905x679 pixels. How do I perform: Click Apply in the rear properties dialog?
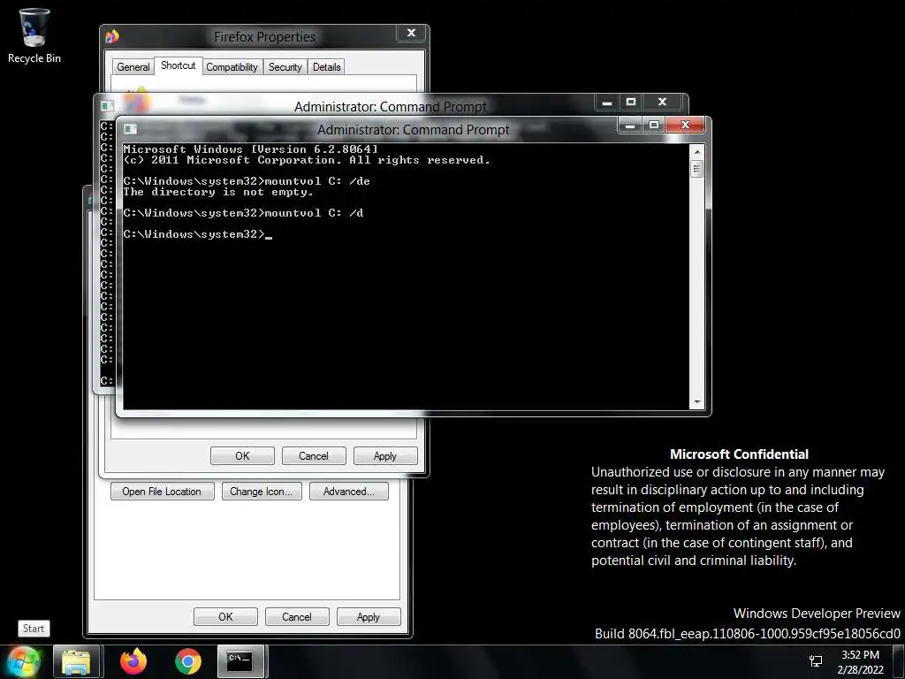tap(369, 616)
